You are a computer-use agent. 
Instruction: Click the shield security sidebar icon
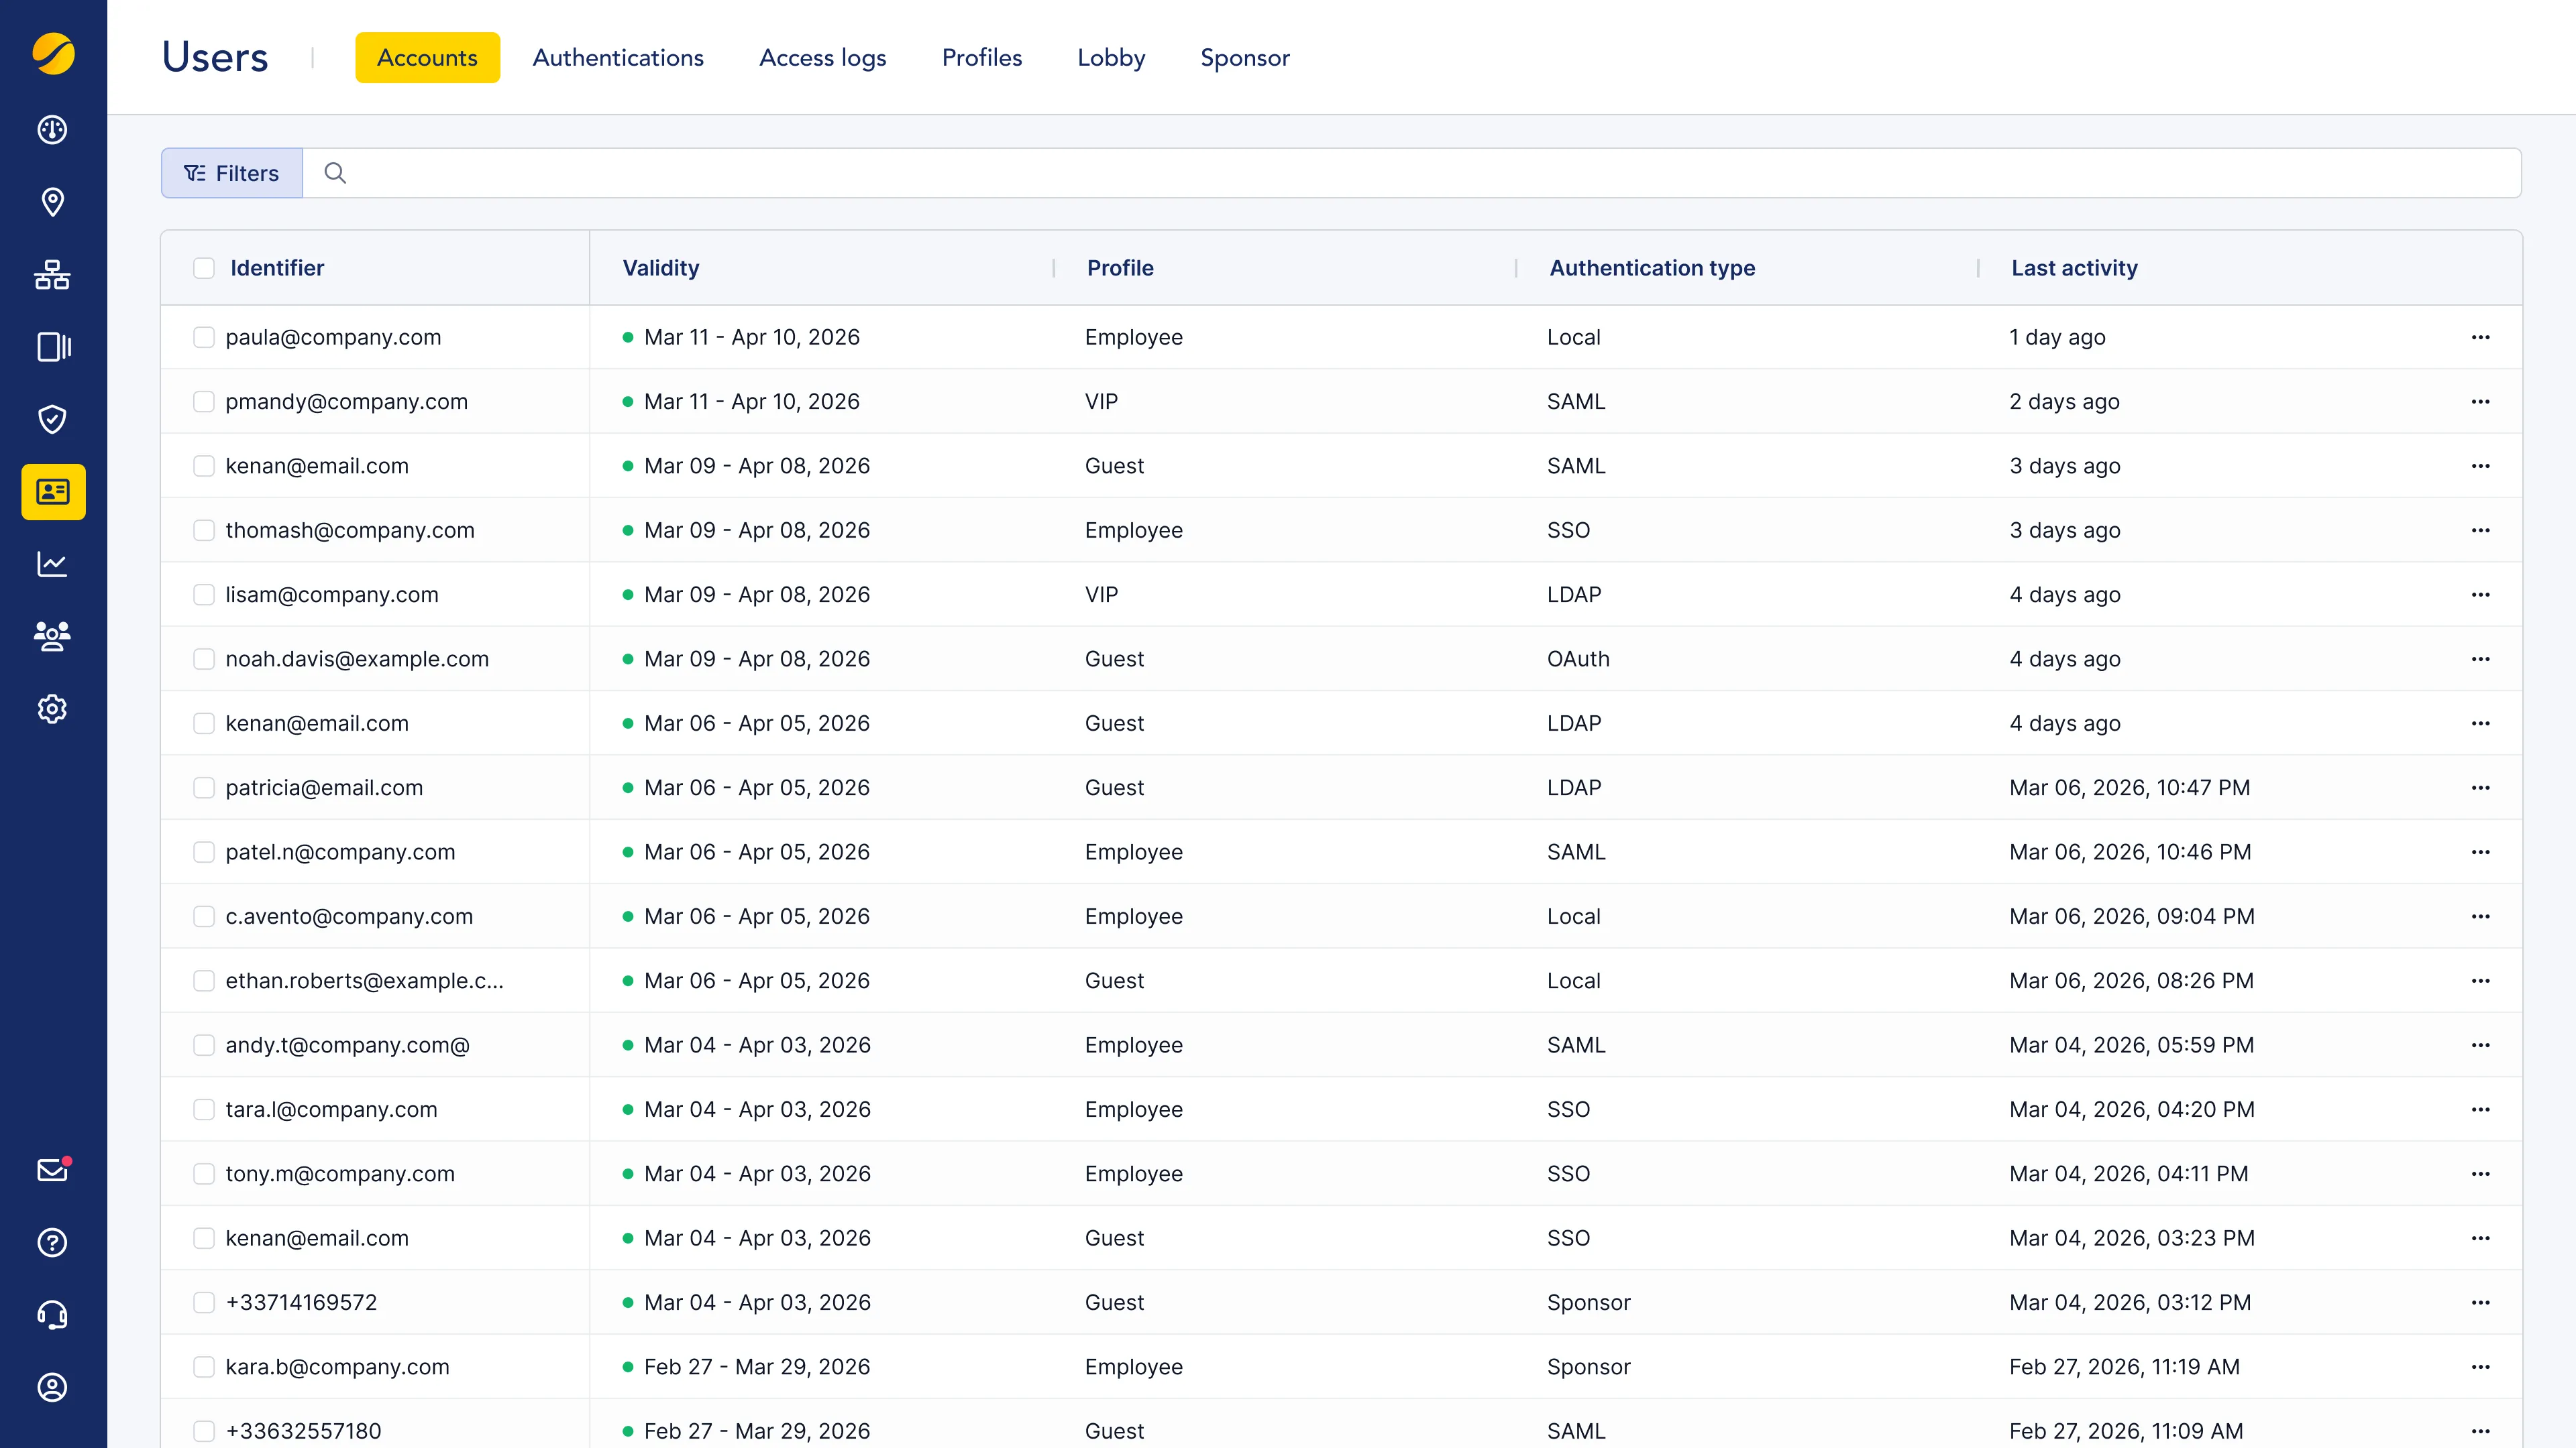coord(52,419)
